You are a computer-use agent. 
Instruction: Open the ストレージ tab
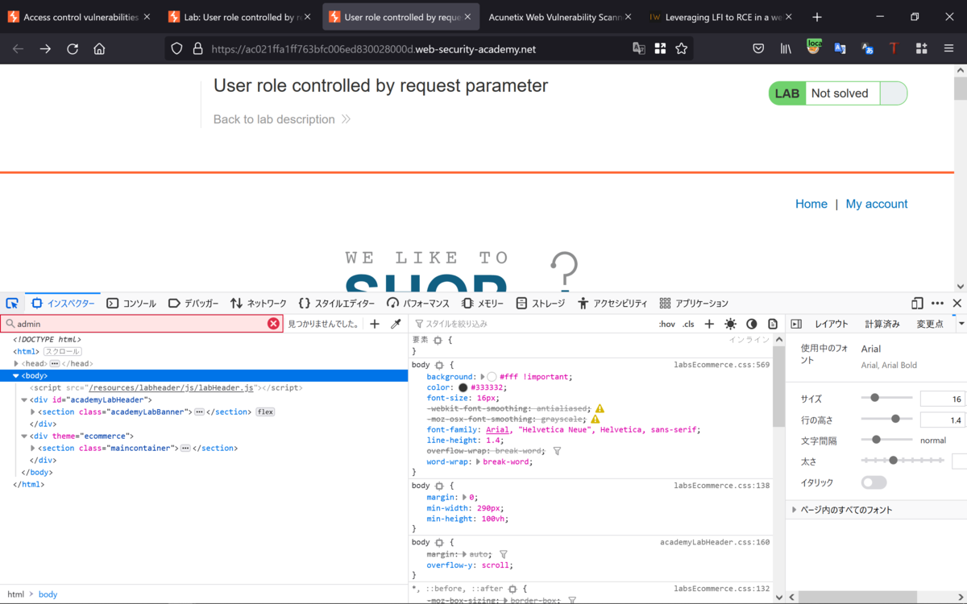pyautogui.click(x=541, y=304)
